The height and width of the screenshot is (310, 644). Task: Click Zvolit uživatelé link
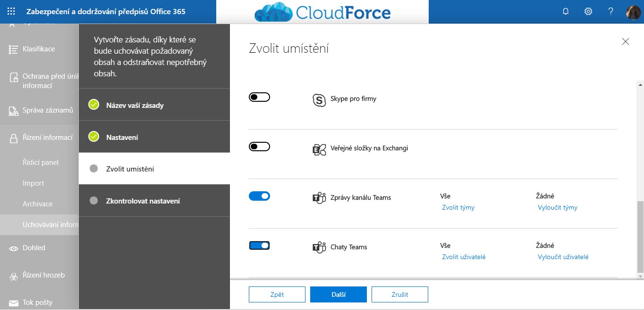(464, 257)
